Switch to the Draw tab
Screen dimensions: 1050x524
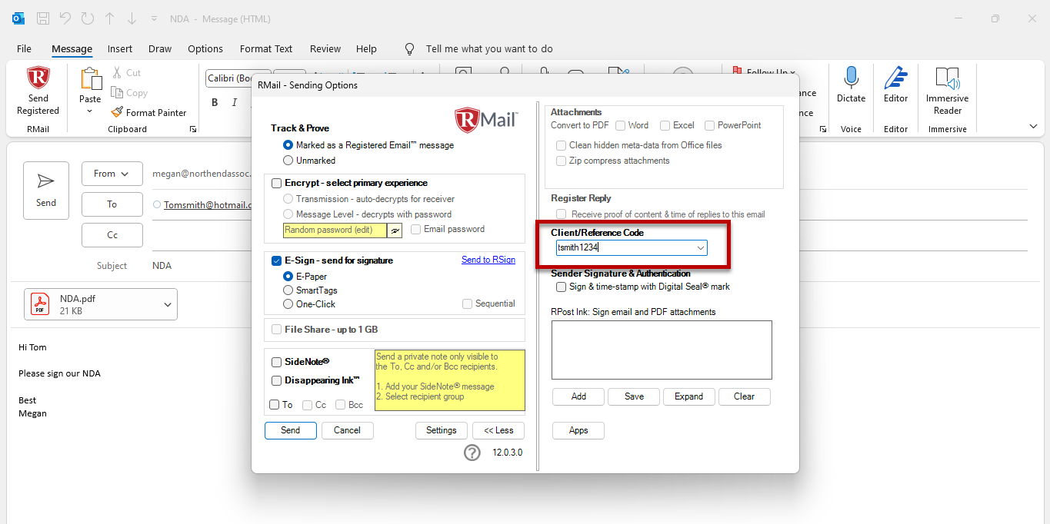(160, 48)
